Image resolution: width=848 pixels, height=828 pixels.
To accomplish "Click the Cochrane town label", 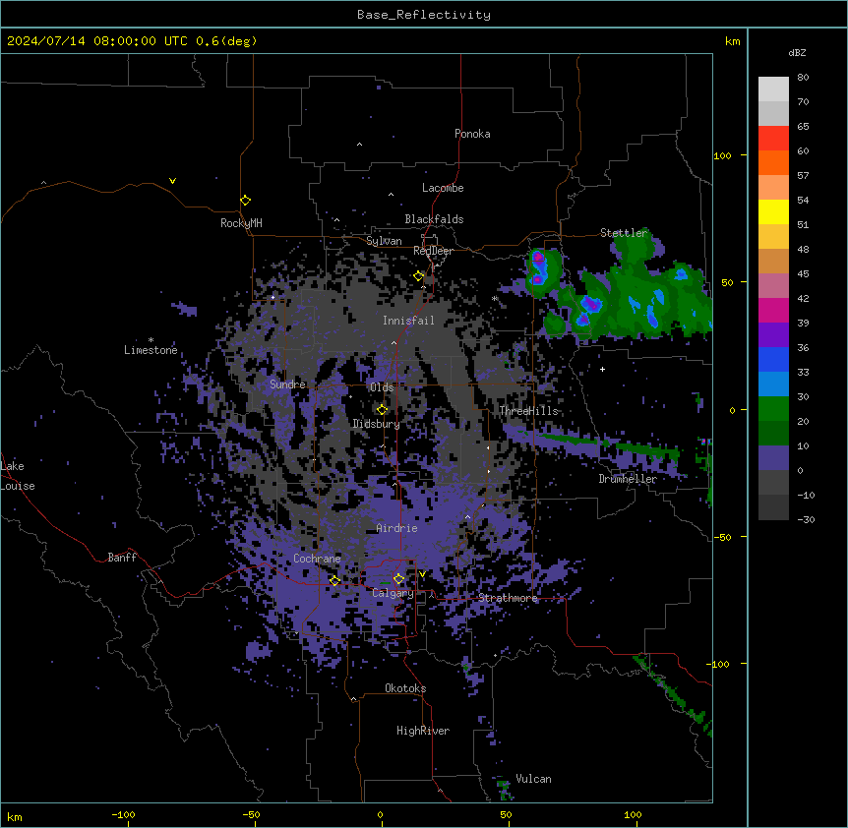I will point(317,559).
